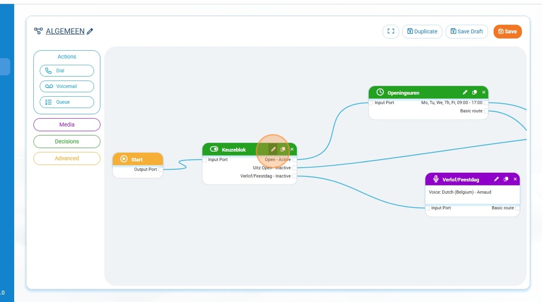Viewport: 542px width, 302px height.
Task: Select the Verlof/Feestdag - Inactive output port
Action: click(295, 176)
